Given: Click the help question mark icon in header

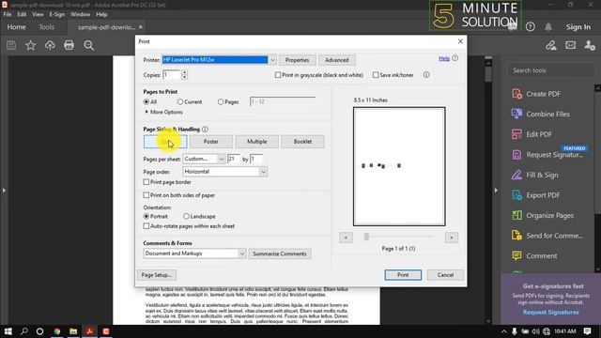Looking at the screenshot, I should 531,27.
